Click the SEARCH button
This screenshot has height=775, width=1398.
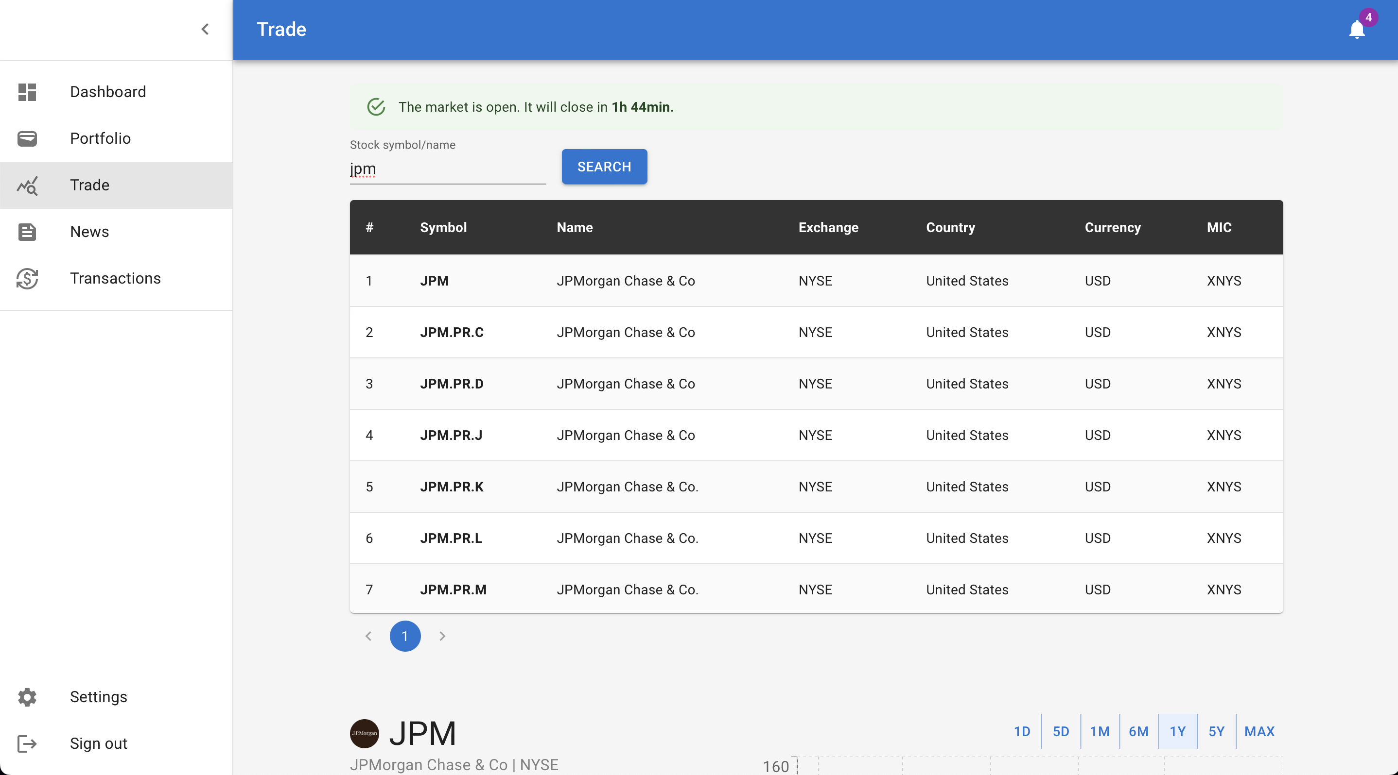click(604, 167)
